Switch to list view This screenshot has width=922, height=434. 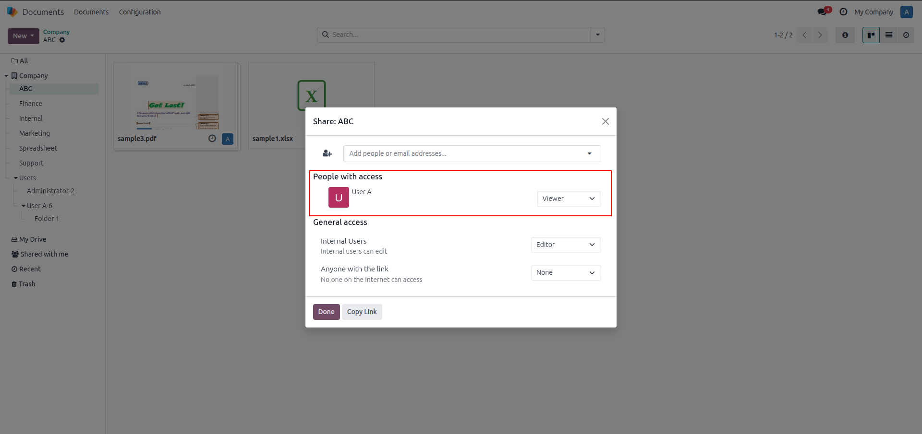(x=889, y=35)
